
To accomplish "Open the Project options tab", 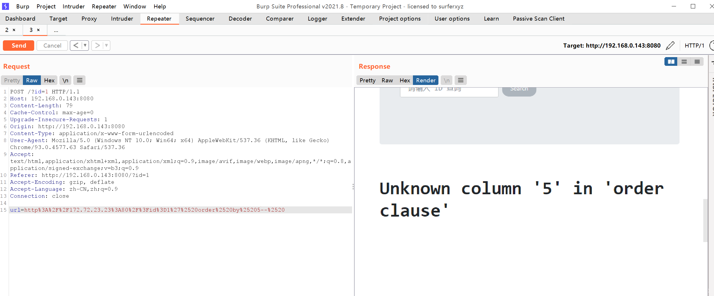I will [400, 19].
